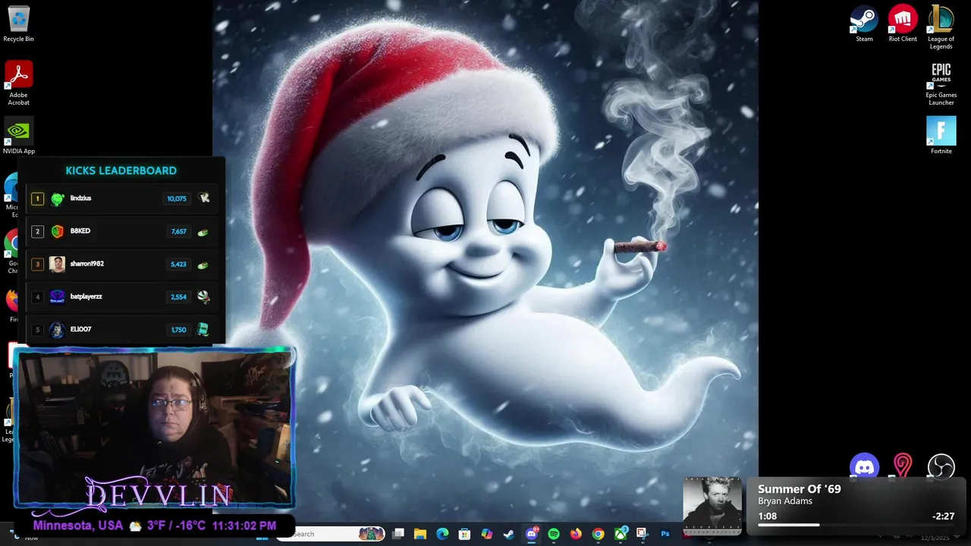The width and height of the screenshot is (971, 546).
Task: Open the Adobe Acrobat desktop shortcut
Action: pyautogui.click(x=18, y=83)
